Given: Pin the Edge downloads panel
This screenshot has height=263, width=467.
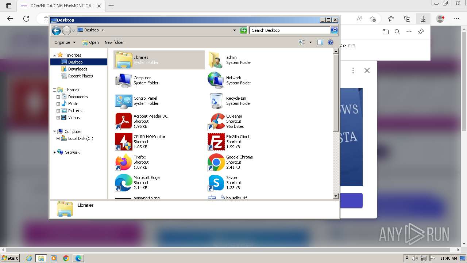Looking at the screenshot, I should 421,32.
